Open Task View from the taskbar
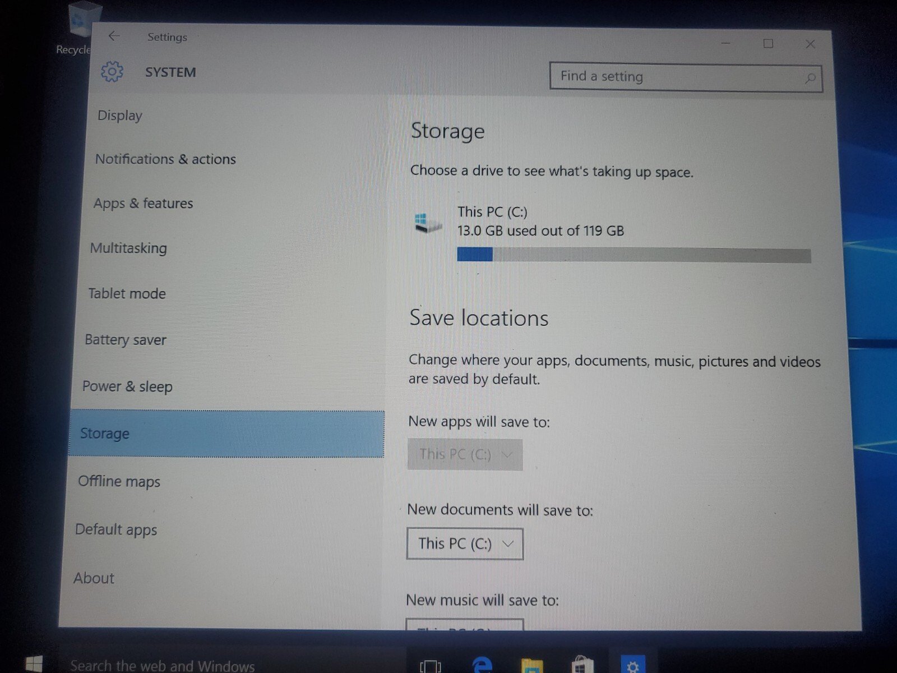This screenshot has width=897, height=673. click(430, 666)
